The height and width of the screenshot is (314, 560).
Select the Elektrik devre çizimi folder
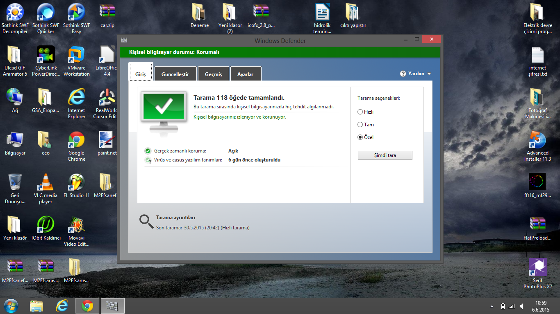[537, 19]
